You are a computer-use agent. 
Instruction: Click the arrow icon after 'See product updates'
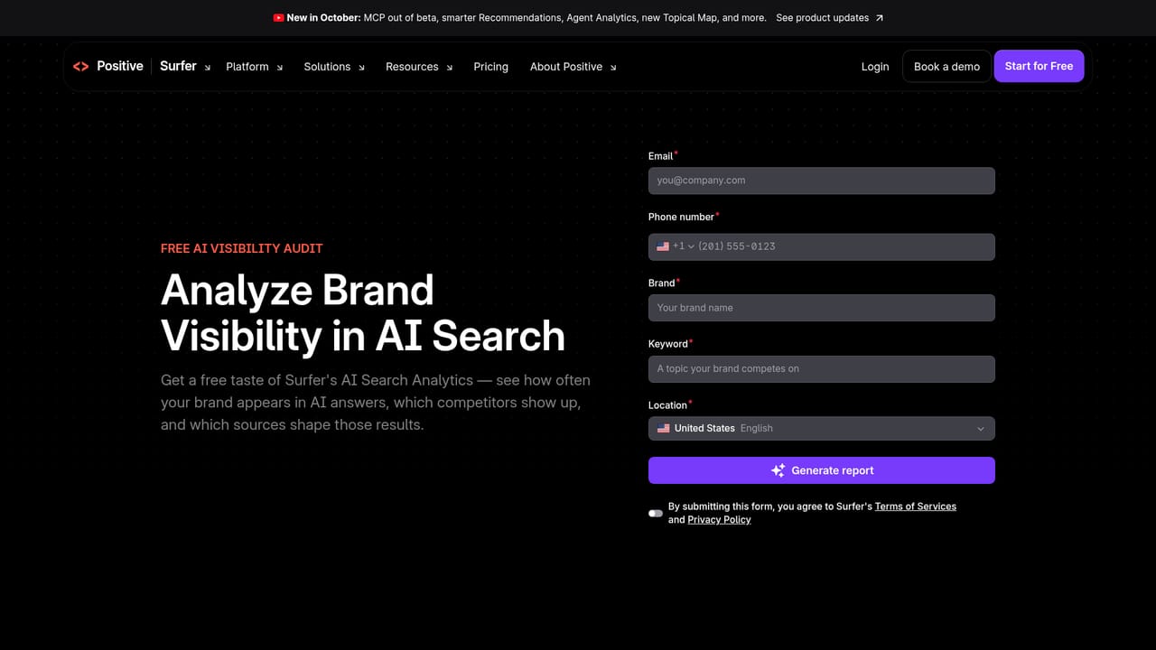pyautogui.click(x=880, y=18)
